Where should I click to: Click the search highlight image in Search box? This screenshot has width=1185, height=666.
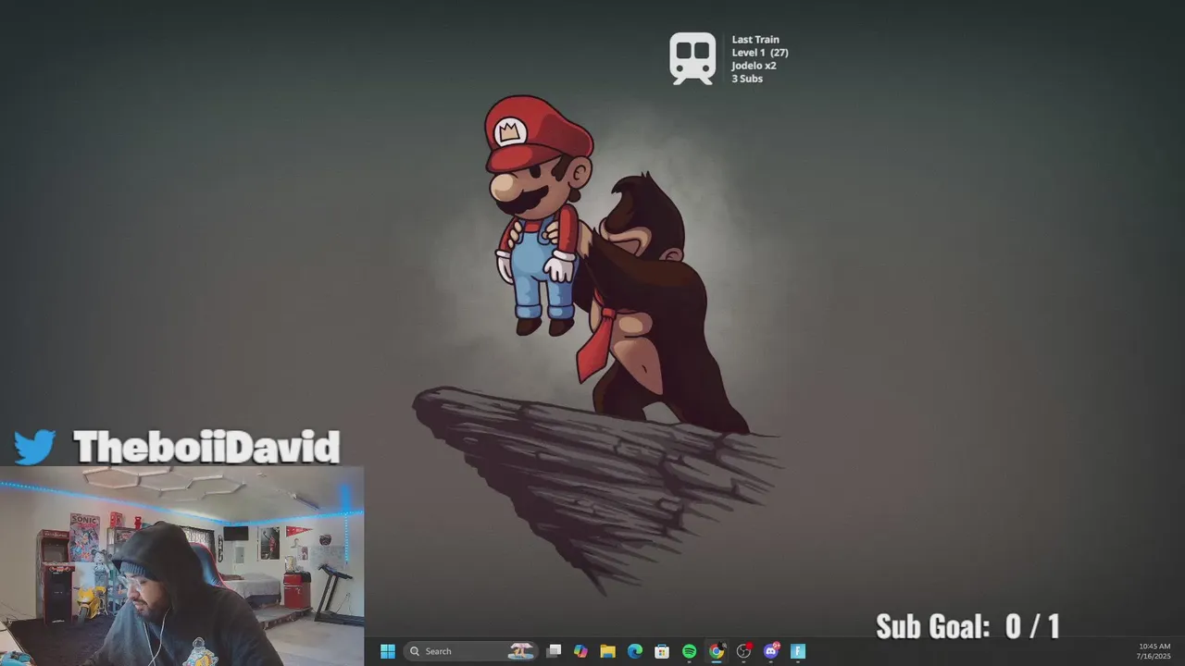click(x=521, y=651)
